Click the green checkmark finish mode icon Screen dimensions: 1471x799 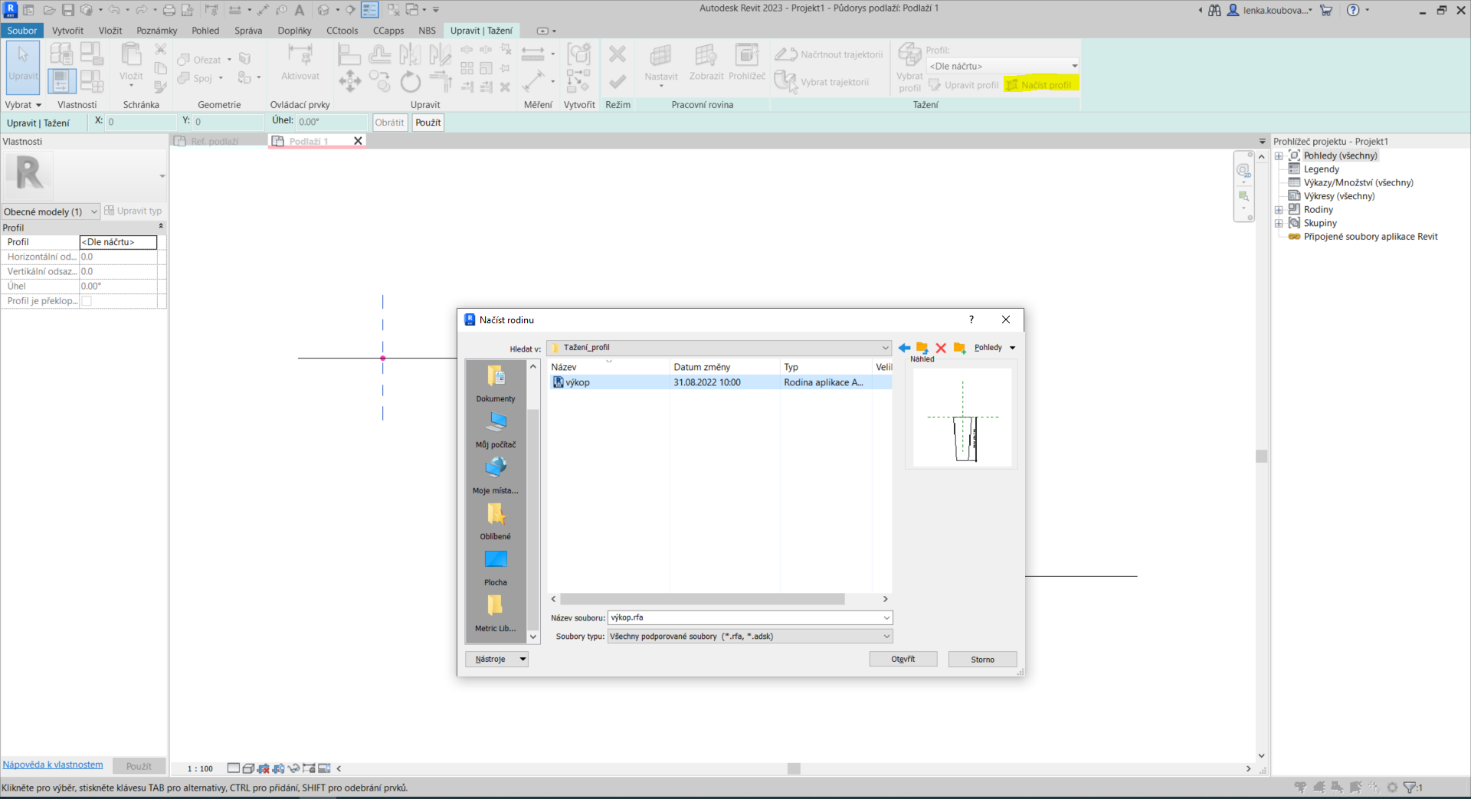618,81
